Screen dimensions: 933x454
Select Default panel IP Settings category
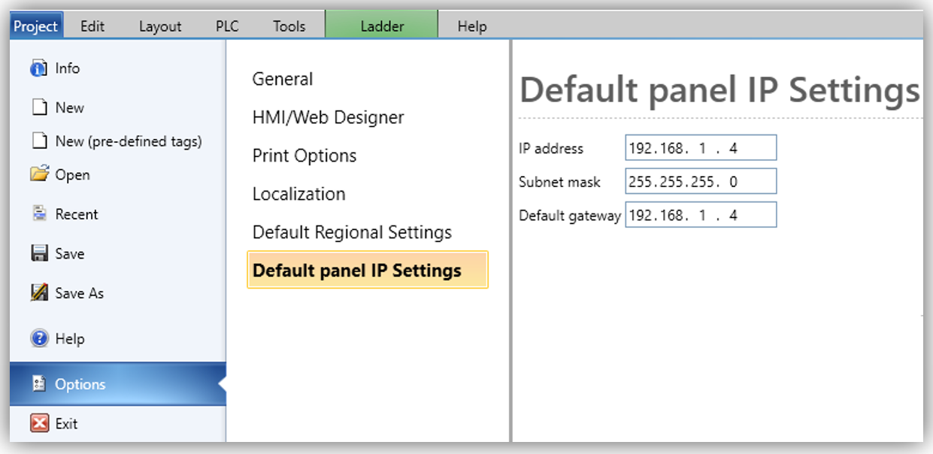pyautogui.click(x=368, y=270)
